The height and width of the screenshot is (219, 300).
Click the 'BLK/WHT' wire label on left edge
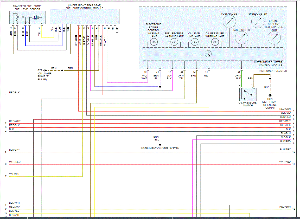click(x=15, y=203)
